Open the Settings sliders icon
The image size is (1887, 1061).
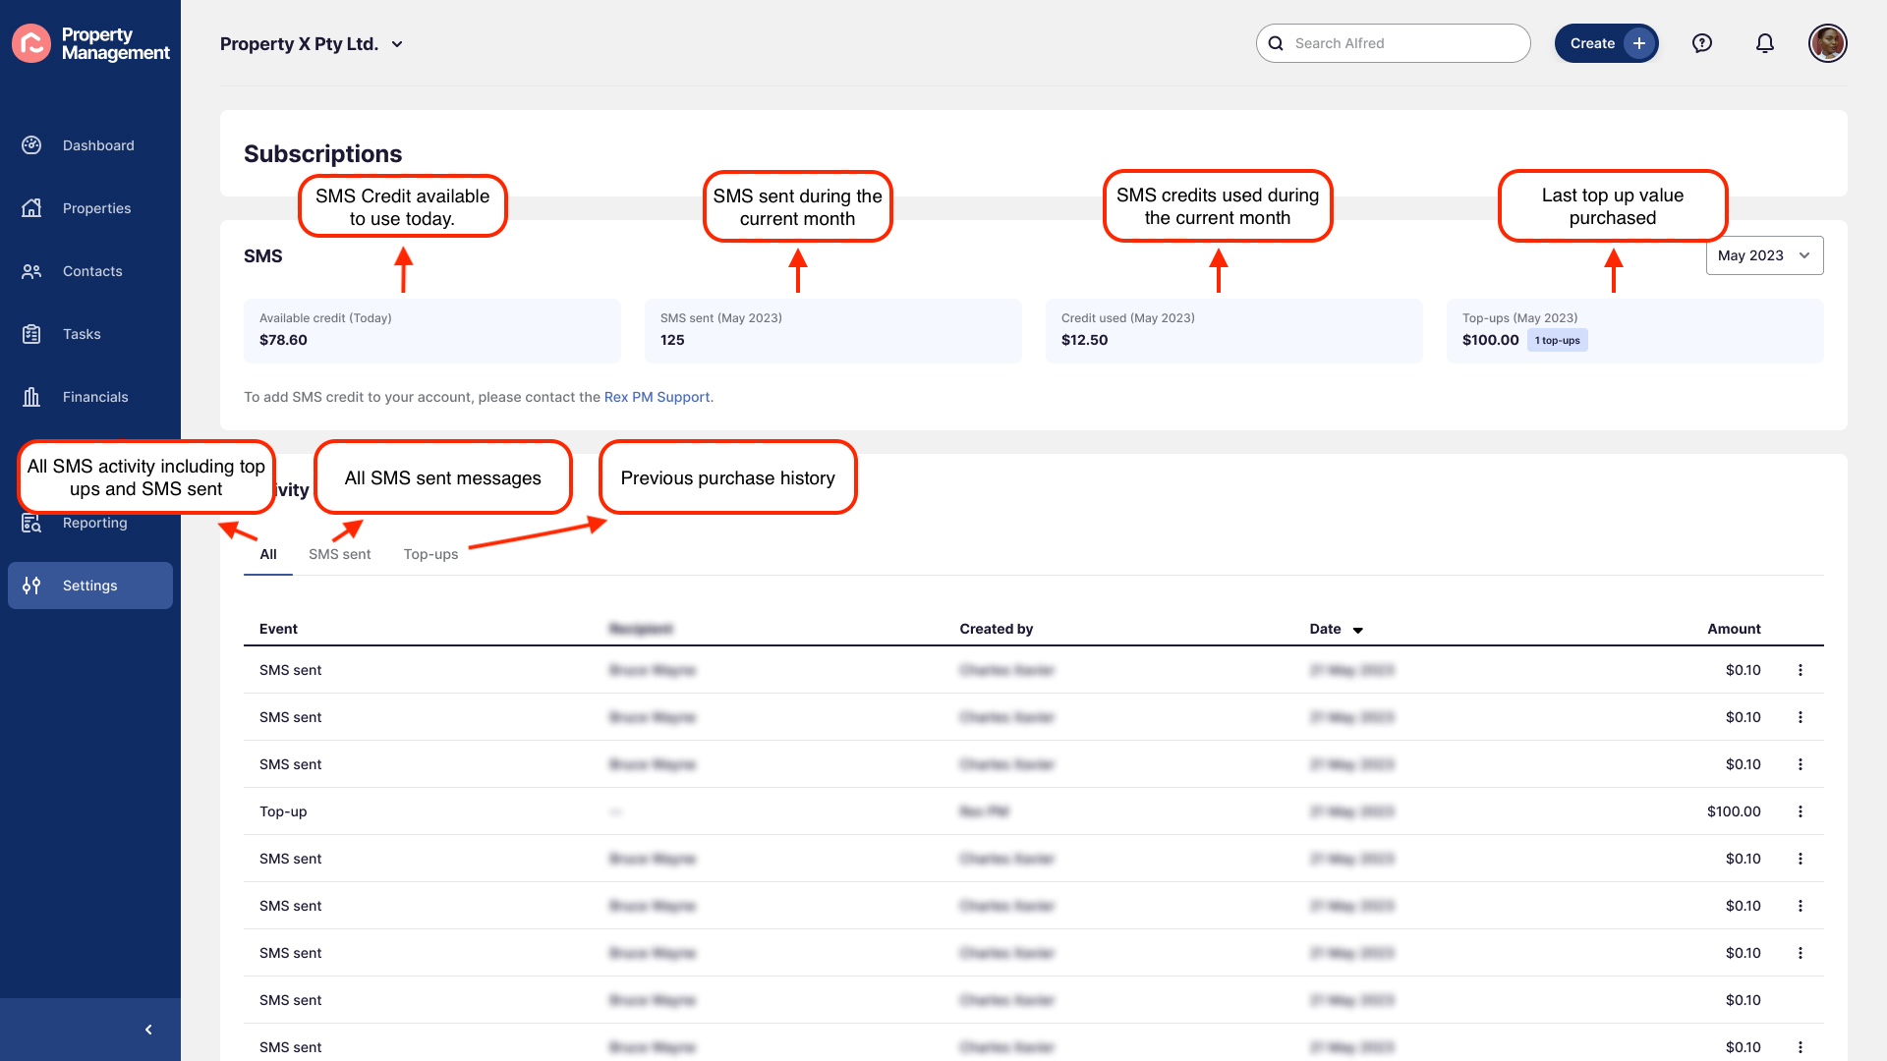[31, 586]
